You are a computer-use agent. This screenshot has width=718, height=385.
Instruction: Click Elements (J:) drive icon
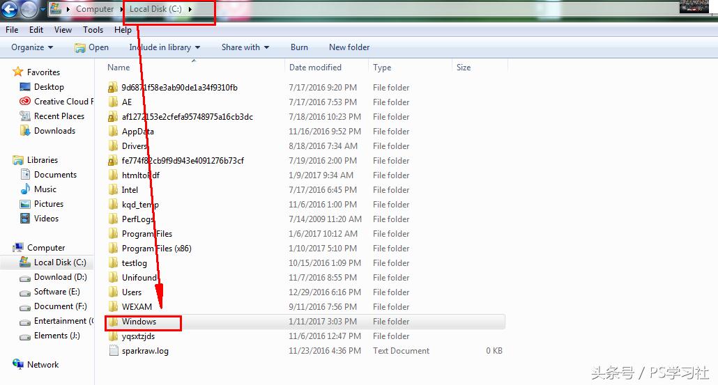[x=24, y=336]
